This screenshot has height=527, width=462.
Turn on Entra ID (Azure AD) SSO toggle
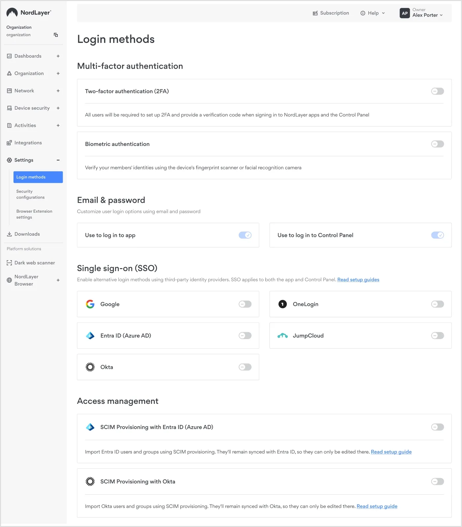245,335
